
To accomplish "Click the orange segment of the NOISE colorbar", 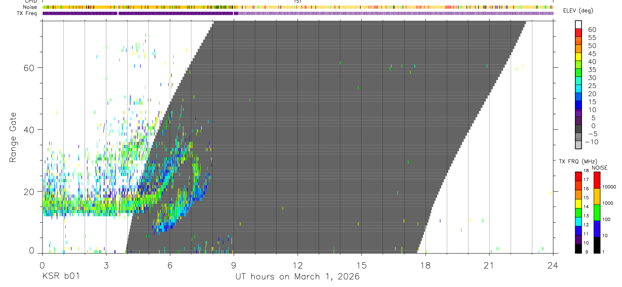I will click(x=597, y=196).
